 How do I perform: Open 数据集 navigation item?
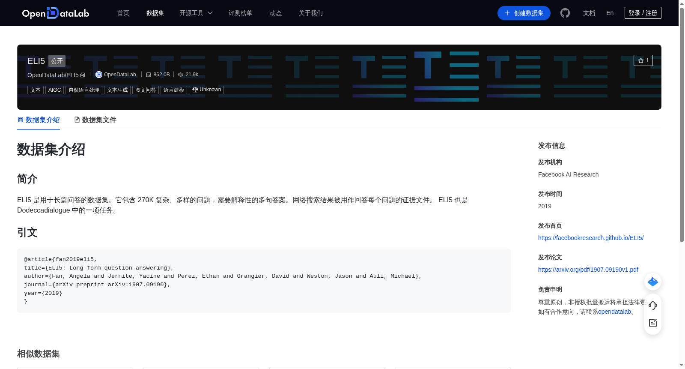point(155,13)
